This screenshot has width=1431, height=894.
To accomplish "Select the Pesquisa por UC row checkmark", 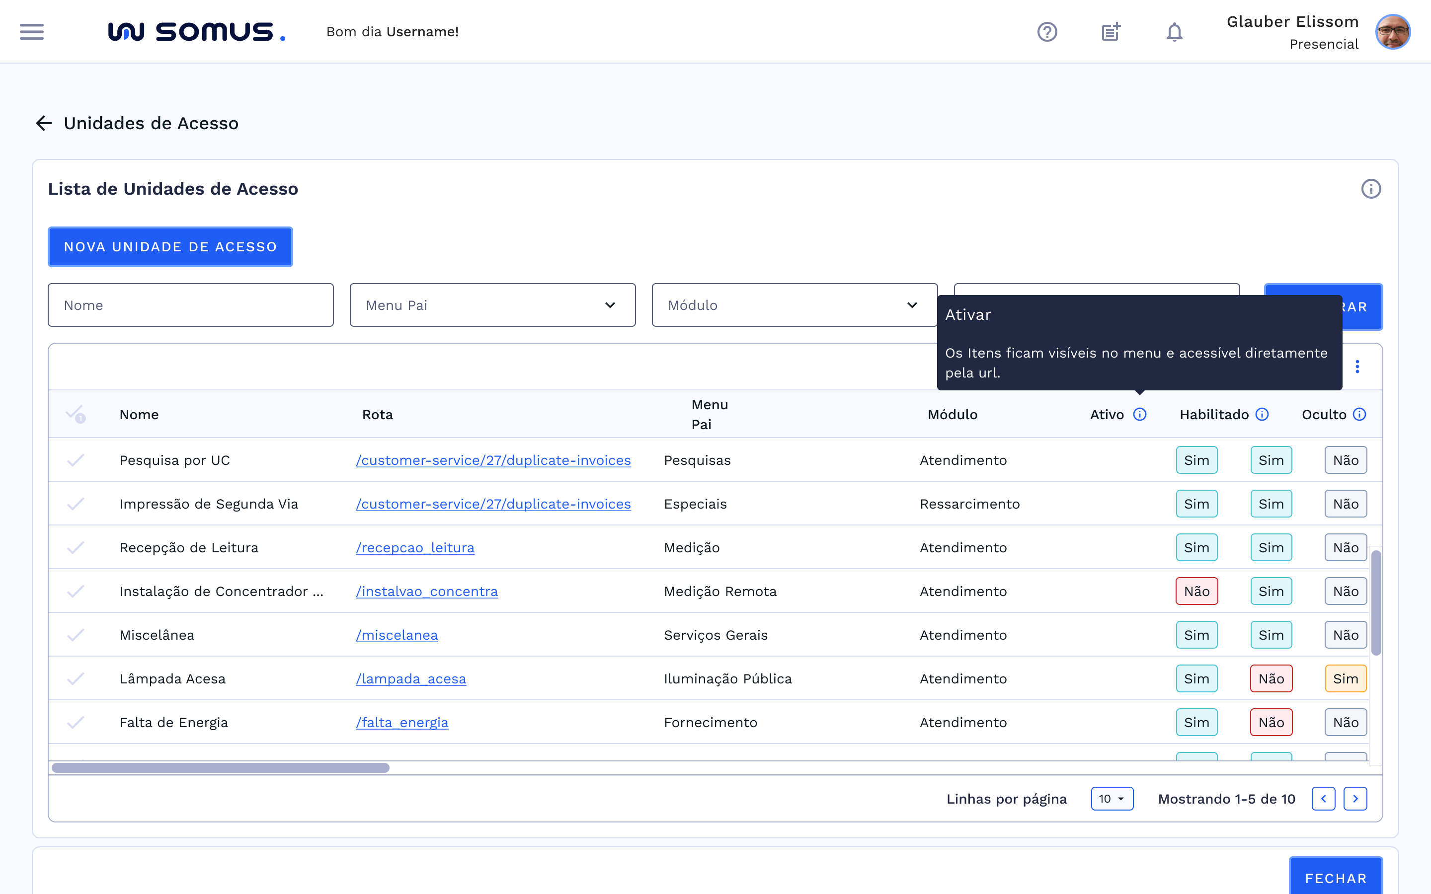I will tap(75, 460).
